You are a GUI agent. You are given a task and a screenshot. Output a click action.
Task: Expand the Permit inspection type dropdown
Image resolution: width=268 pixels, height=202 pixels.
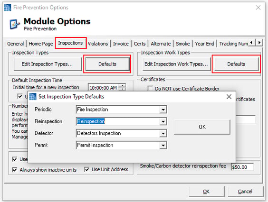point(163,145)
